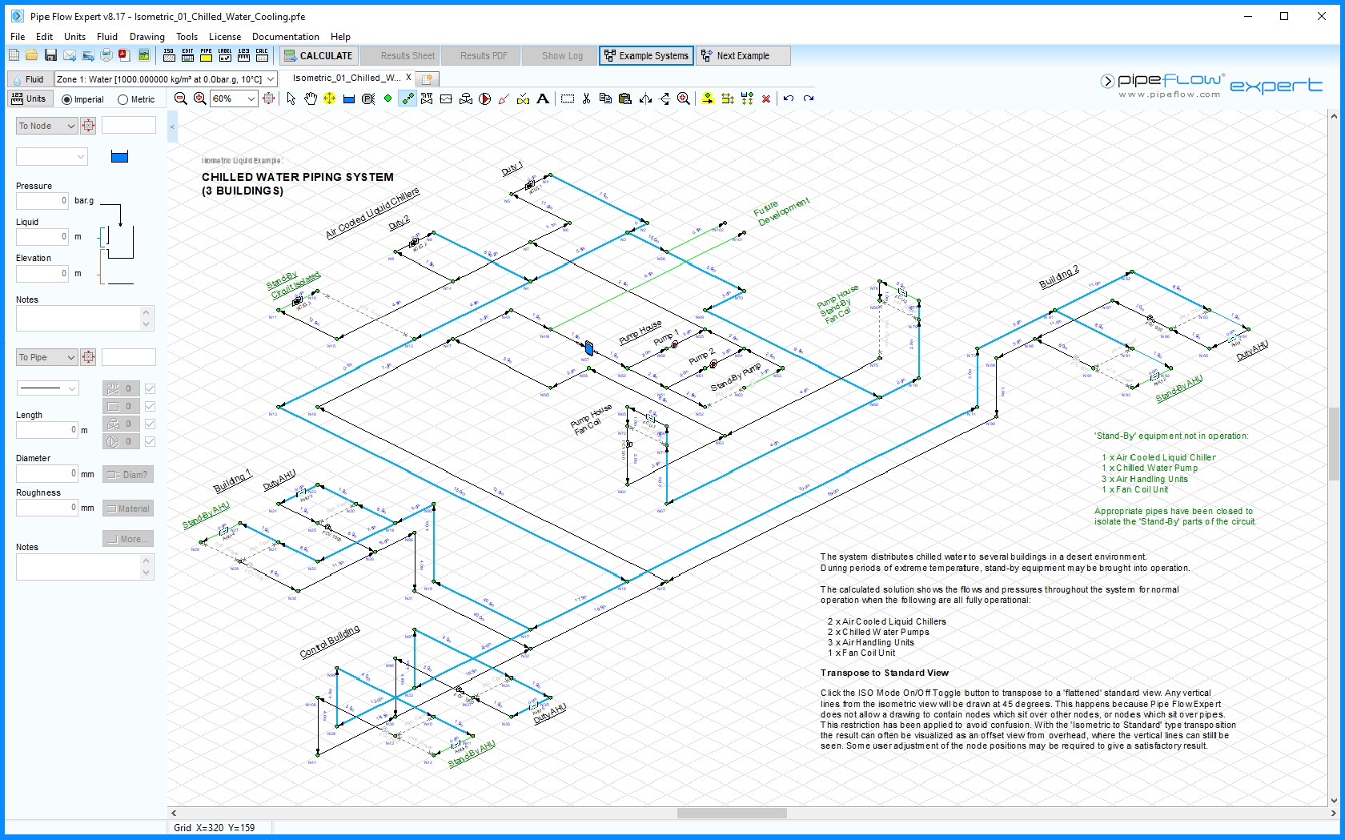Viewport: 1345px width, 840px height.
Task: Open the Edit menu
Action: pyautogui.click(x=45, y=37)
